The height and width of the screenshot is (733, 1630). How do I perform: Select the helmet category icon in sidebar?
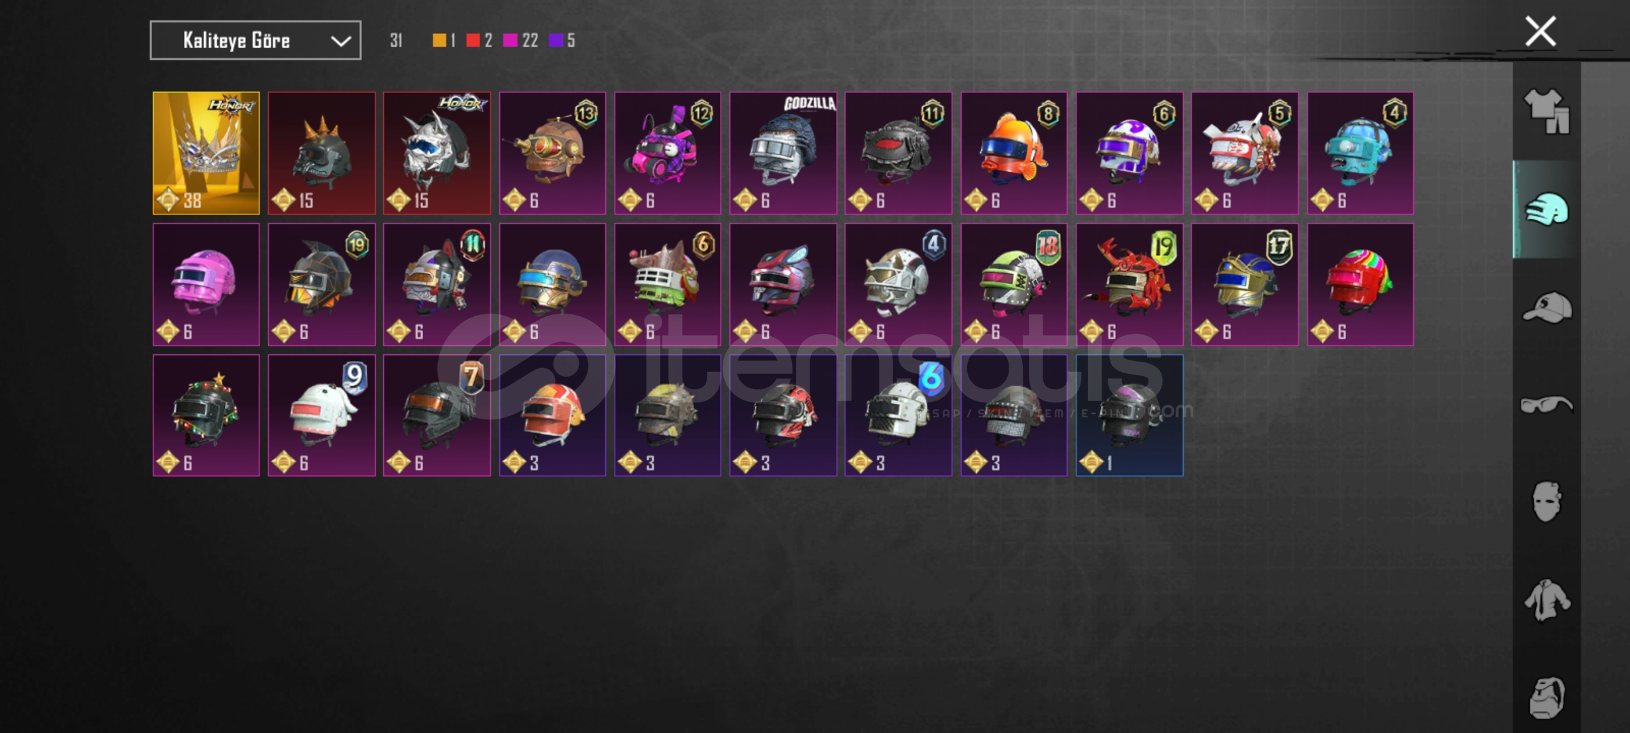coord(1546,210)
